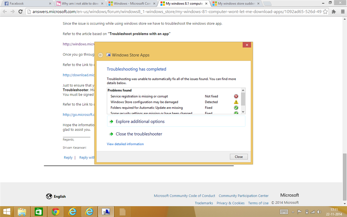Click the 'Troubleshooting has completed' heading

[137, 69]
